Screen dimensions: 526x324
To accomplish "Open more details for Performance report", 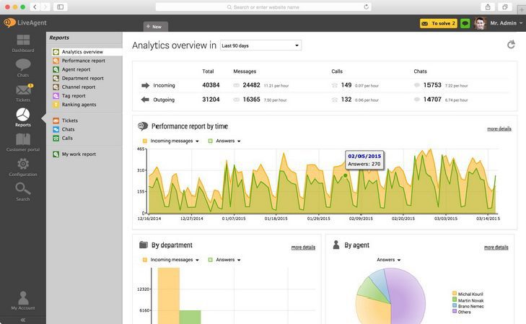I will 499,128.
